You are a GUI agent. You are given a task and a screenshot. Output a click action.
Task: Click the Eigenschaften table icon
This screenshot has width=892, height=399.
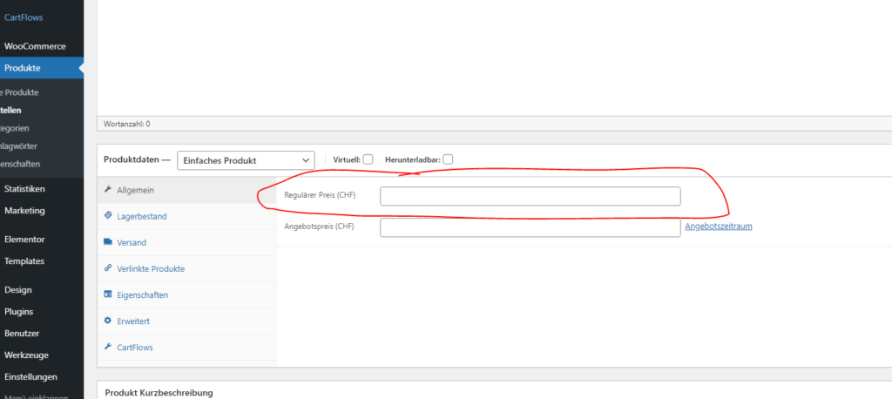click(x=108, y=294)
